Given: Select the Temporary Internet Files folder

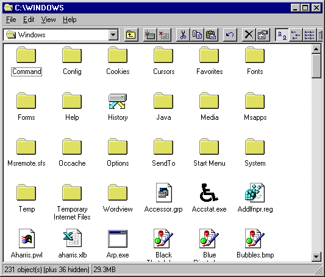Looking at the screenshot, I should click(x=72, y=193).
